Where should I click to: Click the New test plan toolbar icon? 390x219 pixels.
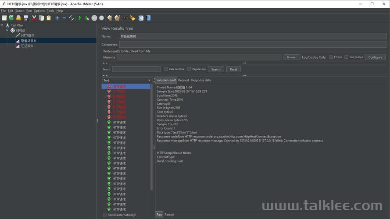tap(4, 18)
